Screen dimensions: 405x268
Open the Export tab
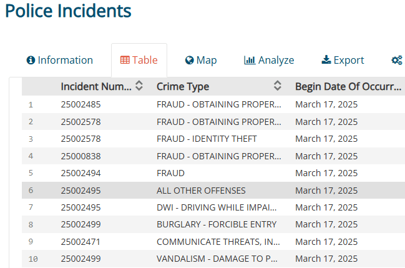[x=343, y=61]
